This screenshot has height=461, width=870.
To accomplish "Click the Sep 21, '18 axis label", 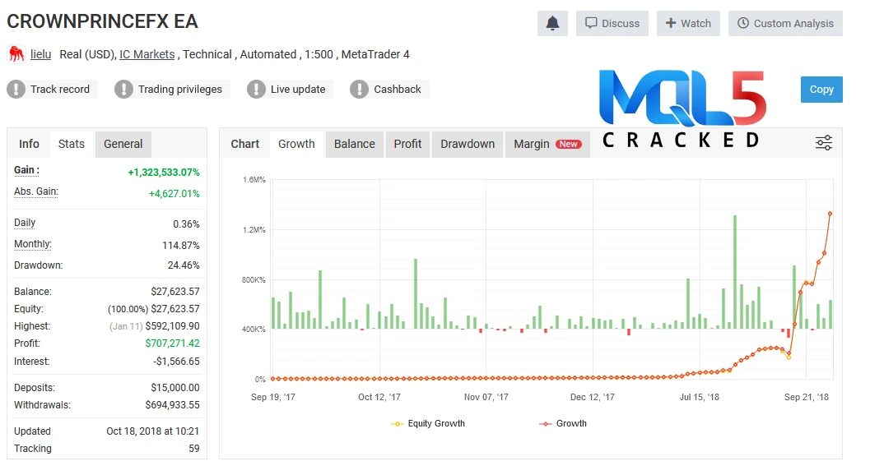I will [806, 397].
